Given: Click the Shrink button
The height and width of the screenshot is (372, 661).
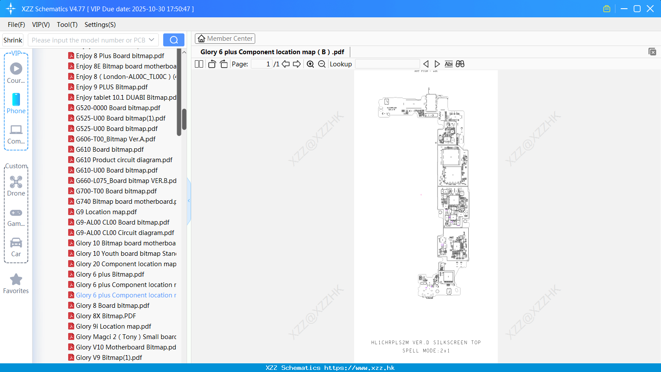Looking at the screenshot, I should 13,40.
